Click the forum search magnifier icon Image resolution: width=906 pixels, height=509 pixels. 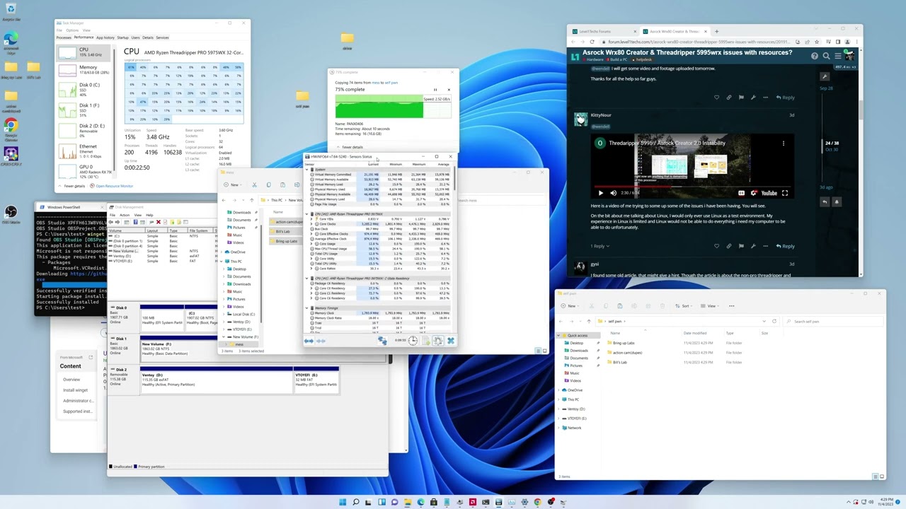(826, 56)
